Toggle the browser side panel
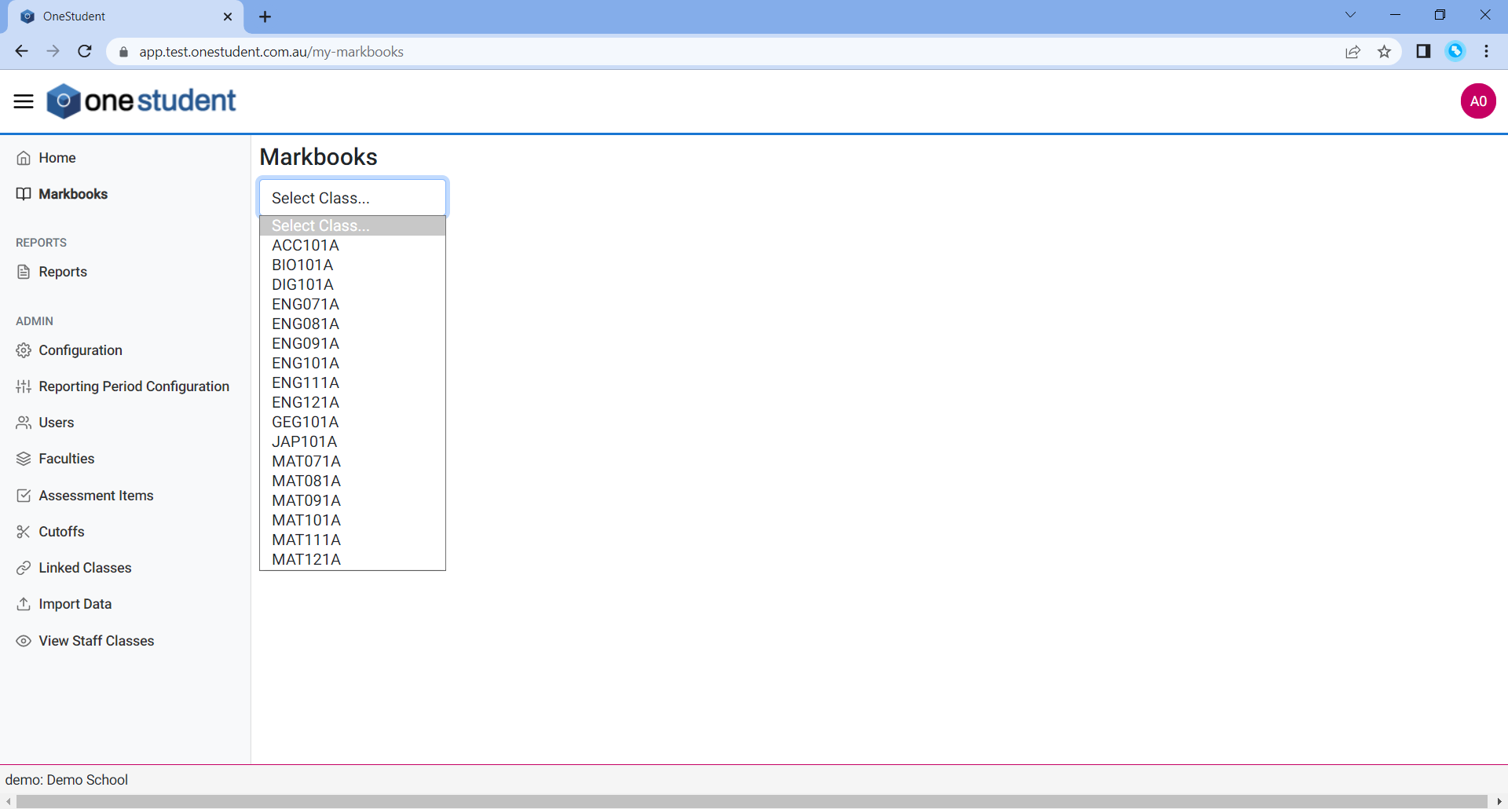Screen dimensions: 1508x809 1422,51
